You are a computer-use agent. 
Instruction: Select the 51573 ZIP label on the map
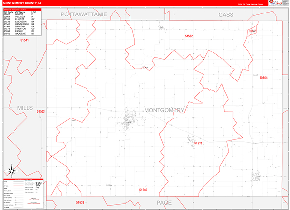pos(198,143)
